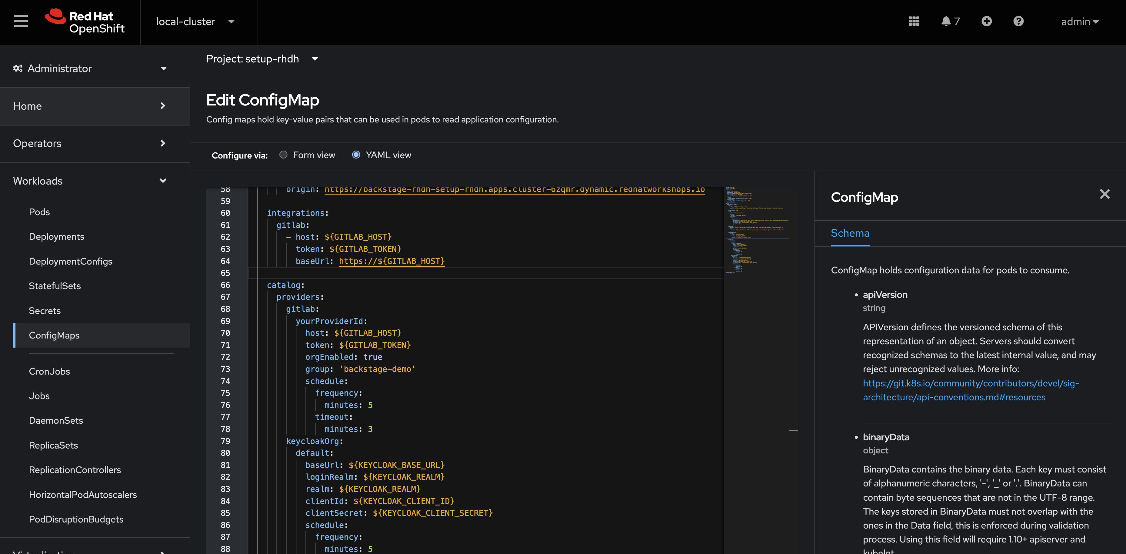The height and width of the screenshot is (554, 1126).
Task: Click 'apiVersion' schema field name
Action: coord(885,295)
